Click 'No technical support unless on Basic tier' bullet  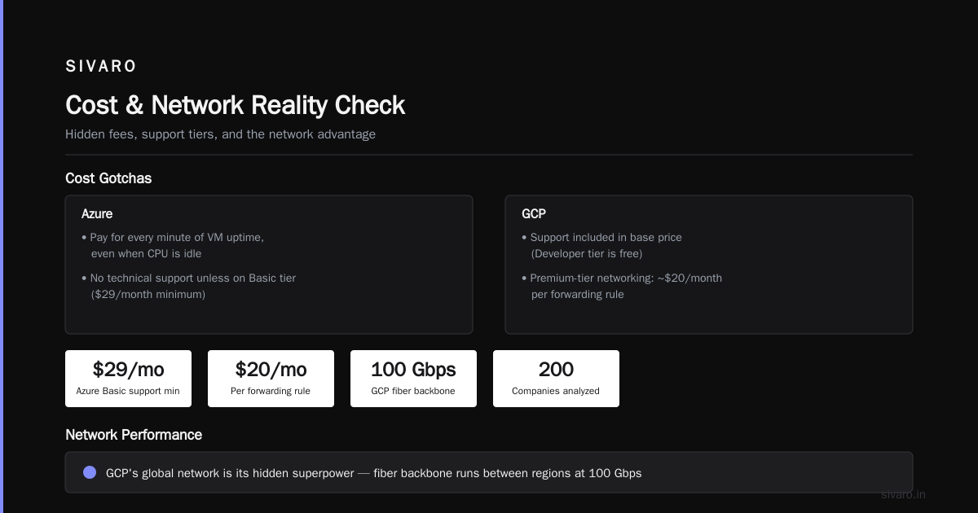188,286
